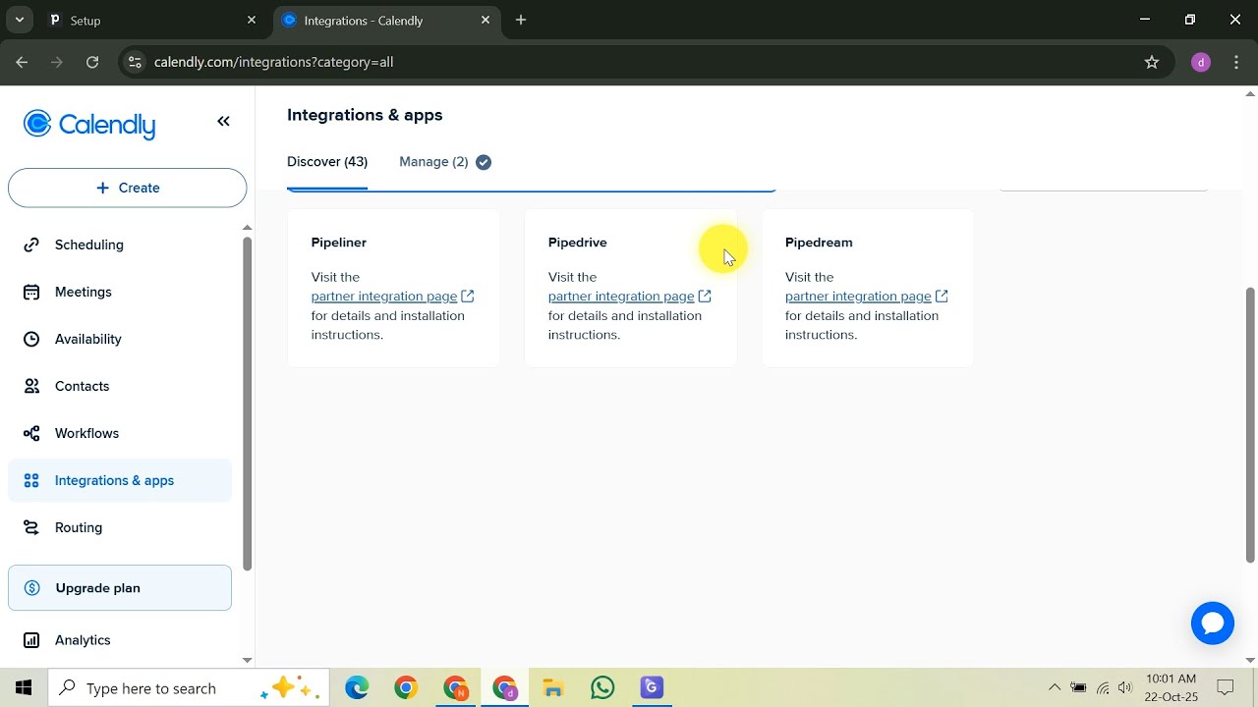Switch to the Integrations - Calendly tab

tap(386, 20)
